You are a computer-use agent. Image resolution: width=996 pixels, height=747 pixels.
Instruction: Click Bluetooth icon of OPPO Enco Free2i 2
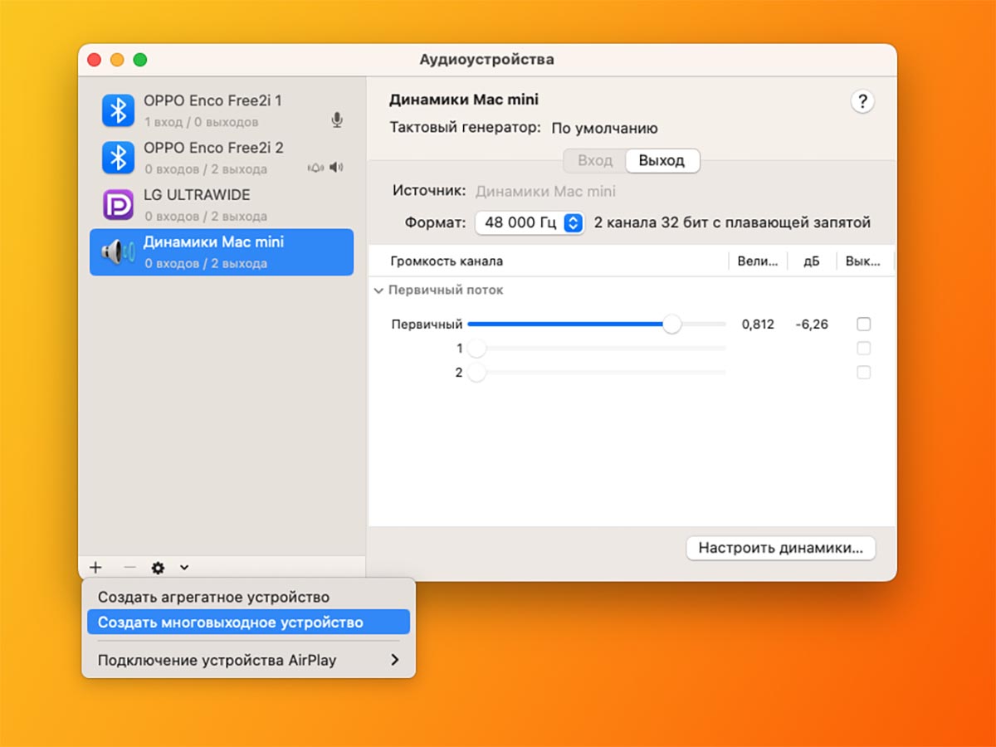(x=118, y=158)
